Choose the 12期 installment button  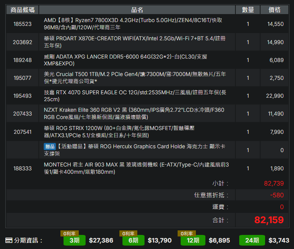[193, 240]
